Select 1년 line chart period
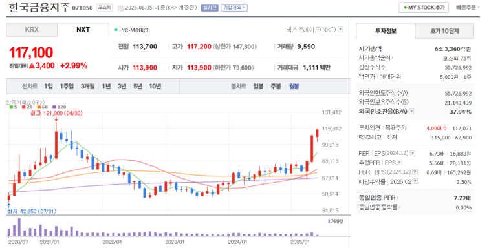 [106, 87]
